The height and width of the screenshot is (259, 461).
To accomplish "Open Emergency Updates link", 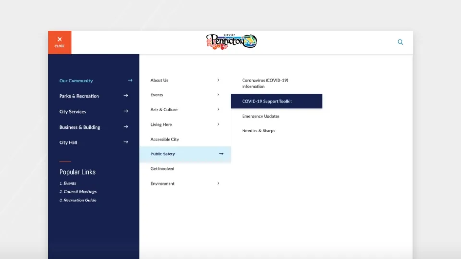I will pos(261,116).
